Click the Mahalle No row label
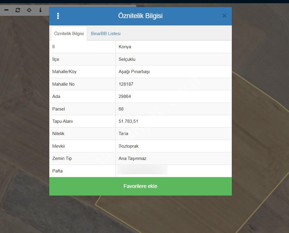Screen dimensions: 289x233 click(x=63, y=84)
